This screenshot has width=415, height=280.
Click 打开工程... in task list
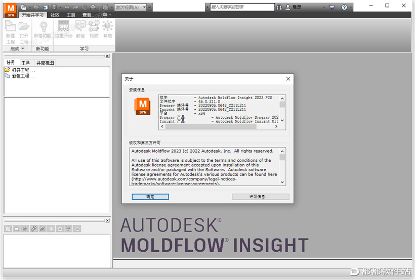[x=20, y=70]
